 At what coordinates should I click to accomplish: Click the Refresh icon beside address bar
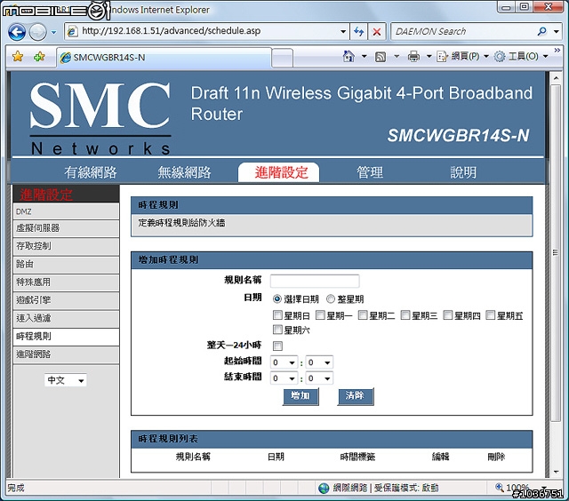coord(358,32)
